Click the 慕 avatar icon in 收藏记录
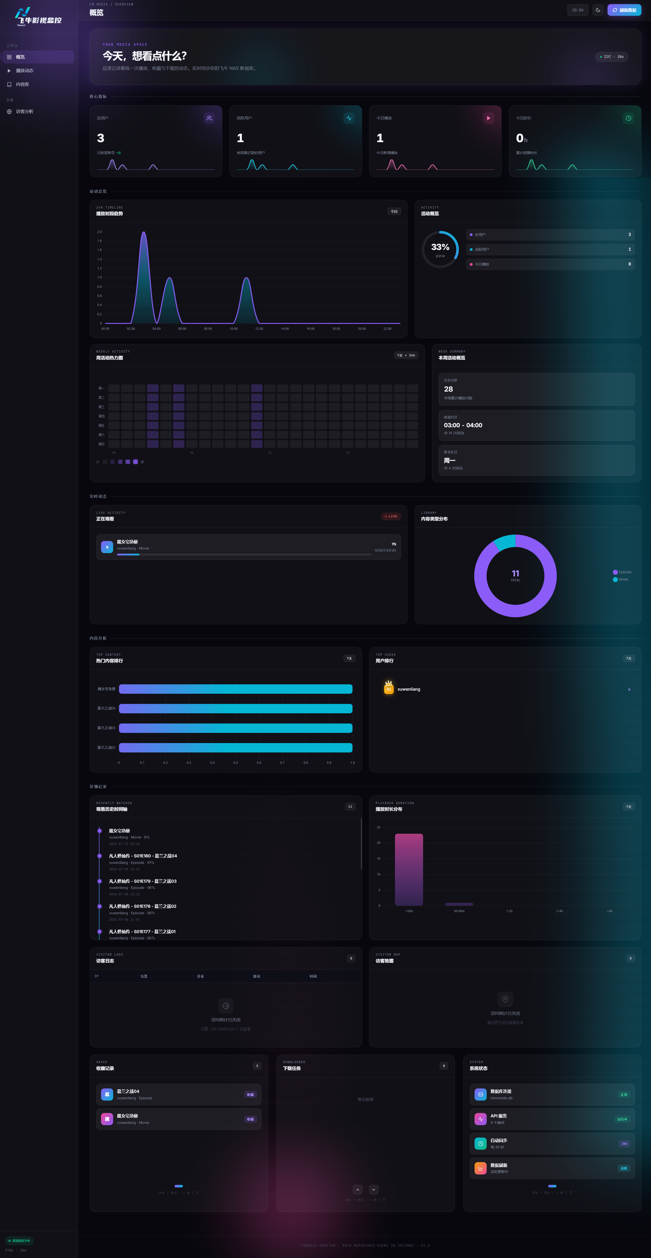The width and height of the screenshot is (651, 1258). tap(107, 1094)
